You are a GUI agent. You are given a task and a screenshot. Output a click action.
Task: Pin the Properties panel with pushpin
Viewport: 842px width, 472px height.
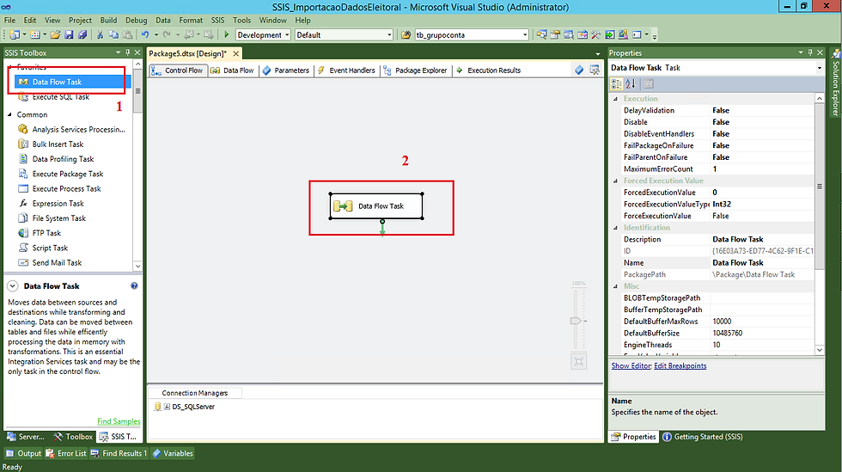810,52
